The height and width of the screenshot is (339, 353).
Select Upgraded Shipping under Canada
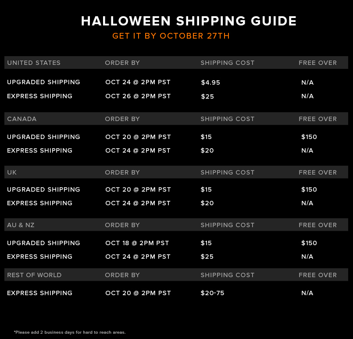tap(43, 137)
